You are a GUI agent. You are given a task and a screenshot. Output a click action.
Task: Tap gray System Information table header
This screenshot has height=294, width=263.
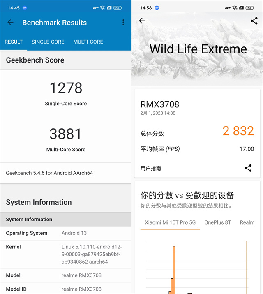click(66, 219)
